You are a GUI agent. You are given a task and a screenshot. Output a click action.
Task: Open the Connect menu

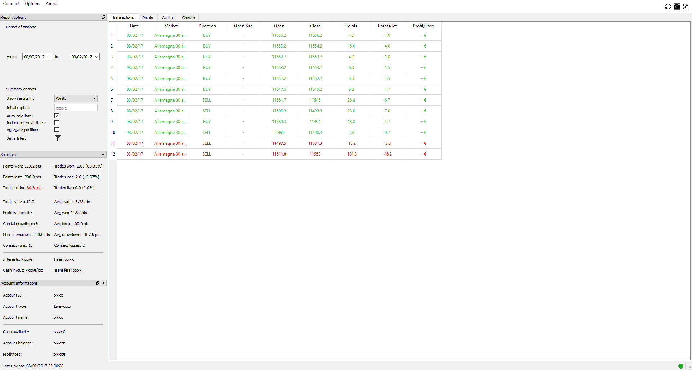[x=11, y=4]
